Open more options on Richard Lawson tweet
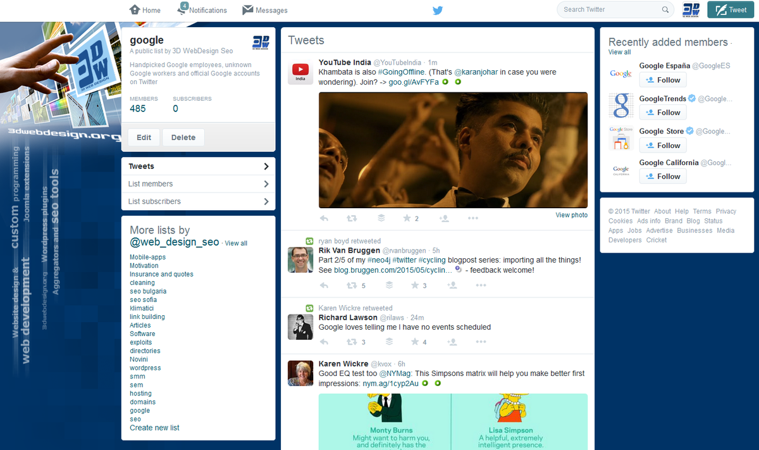 481,342
